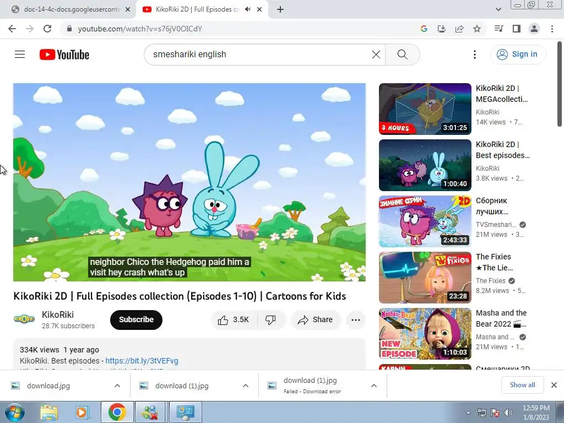Open Windows Explorer from the taskbar
The height and width of the screenshot is (423, 564).
click(49, 413)
